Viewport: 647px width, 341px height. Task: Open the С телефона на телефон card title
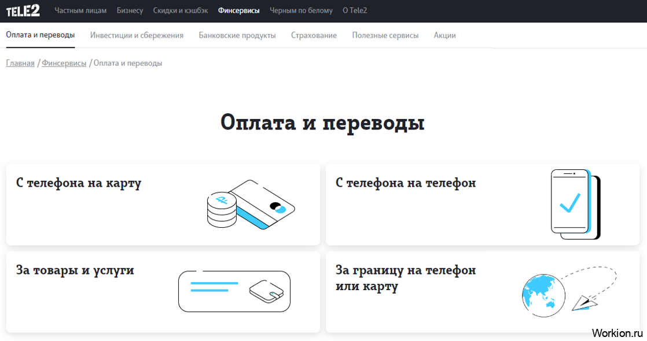tap(406, 183)
